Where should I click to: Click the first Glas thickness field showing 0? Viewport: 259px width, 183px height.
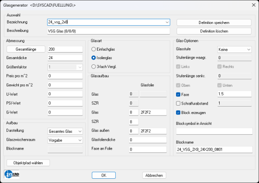(x=133, y=94)
